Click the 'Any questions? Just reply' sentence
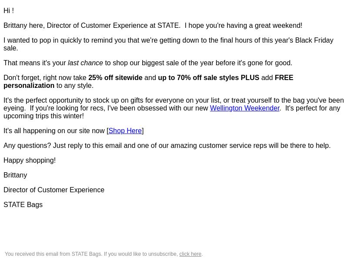This screenshot has height=261, width=348. click(x=167, y=146)
